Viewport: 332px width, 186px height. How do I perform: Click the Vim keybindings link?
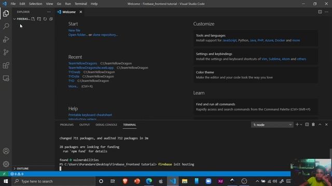[264, 59]
